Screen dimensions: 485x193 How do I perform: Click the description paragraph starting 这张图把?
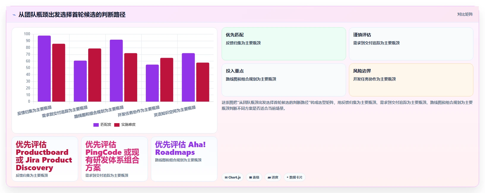click(347, 105)
